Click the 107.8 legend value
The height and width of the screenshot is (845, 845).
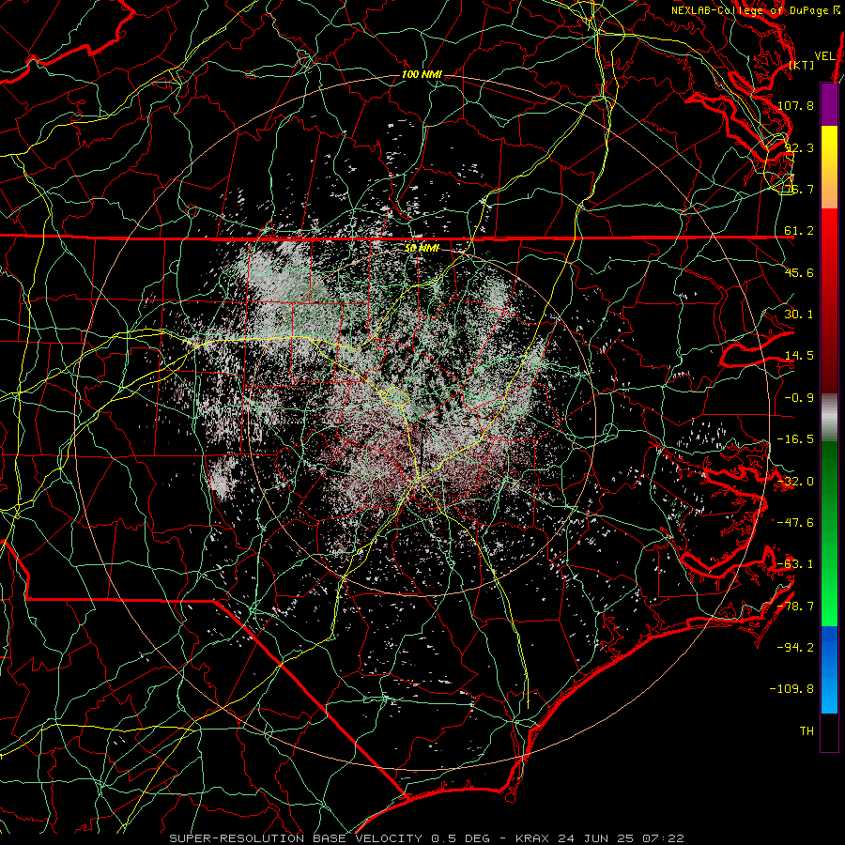point(795,105)
